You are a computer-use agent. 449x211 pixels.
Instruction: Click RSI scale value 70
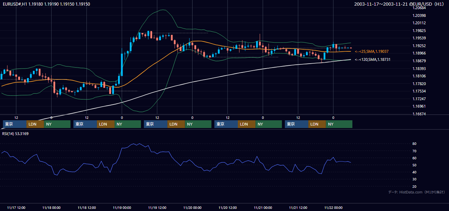coord(415,151)
